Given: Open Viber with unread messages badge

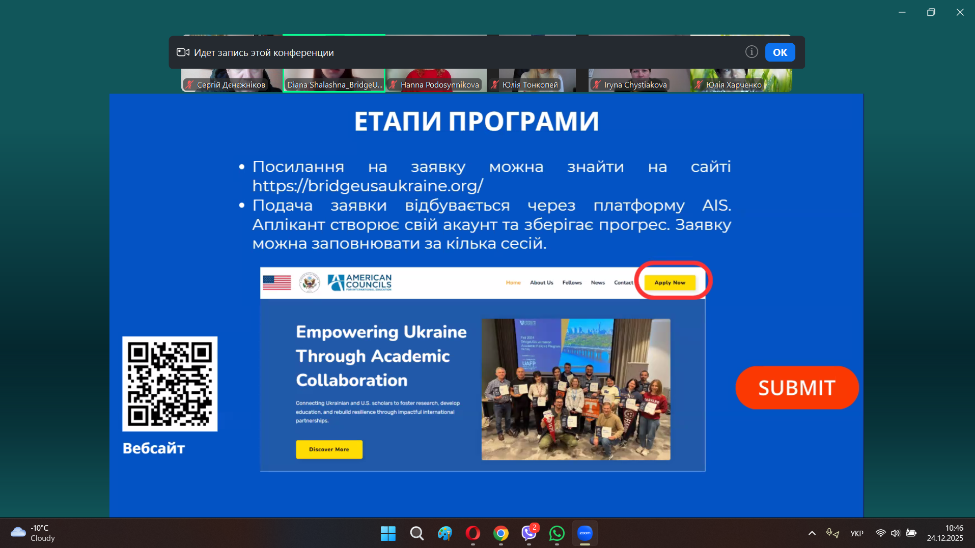Looking at the screenshot, I should (529, 533).
